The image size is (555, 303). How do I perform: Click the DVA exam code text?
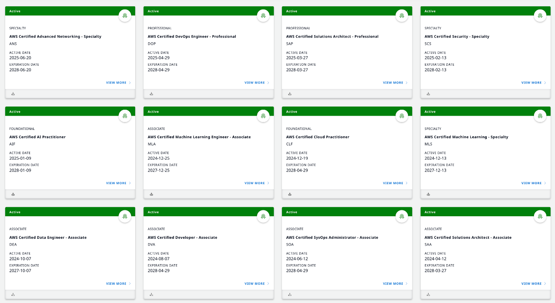tap(152, 244)
